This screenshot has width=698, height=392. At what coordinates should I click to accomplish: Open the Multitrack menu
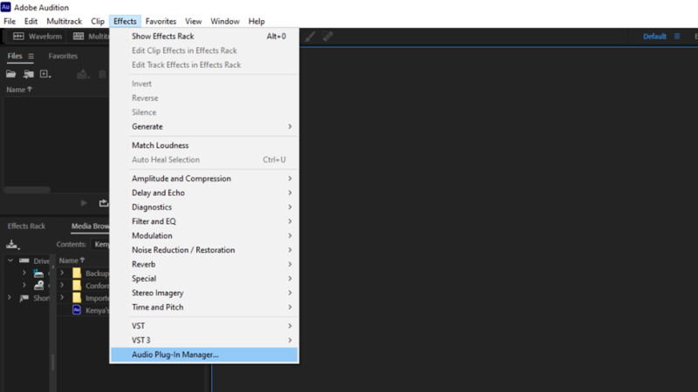click(x=64, y=21)
